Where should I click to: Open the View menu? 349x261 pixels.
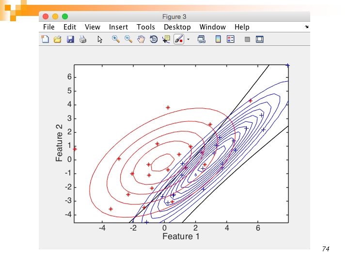(93, 27)
